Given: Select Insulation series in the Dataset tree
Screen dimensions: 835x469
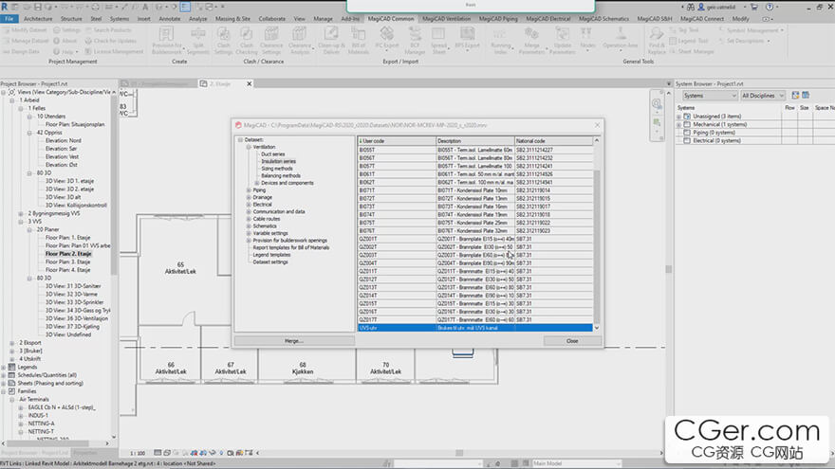Looking at the screenshot, I should [x=278, y=161].
